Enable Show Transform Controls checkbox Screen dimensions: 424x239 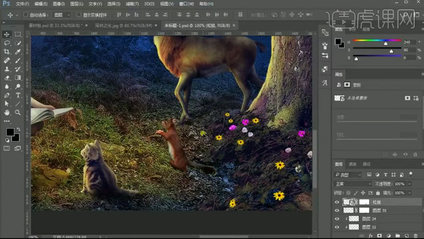tap(79, 15)
